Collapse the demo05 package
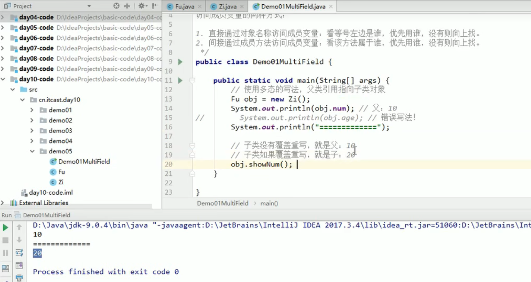531x282 pixels. [x=32, y=151]
